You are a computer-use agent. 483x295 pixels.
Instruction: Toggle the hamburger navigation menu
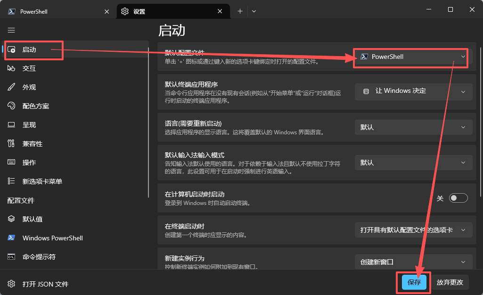click(x=11, y=30)
